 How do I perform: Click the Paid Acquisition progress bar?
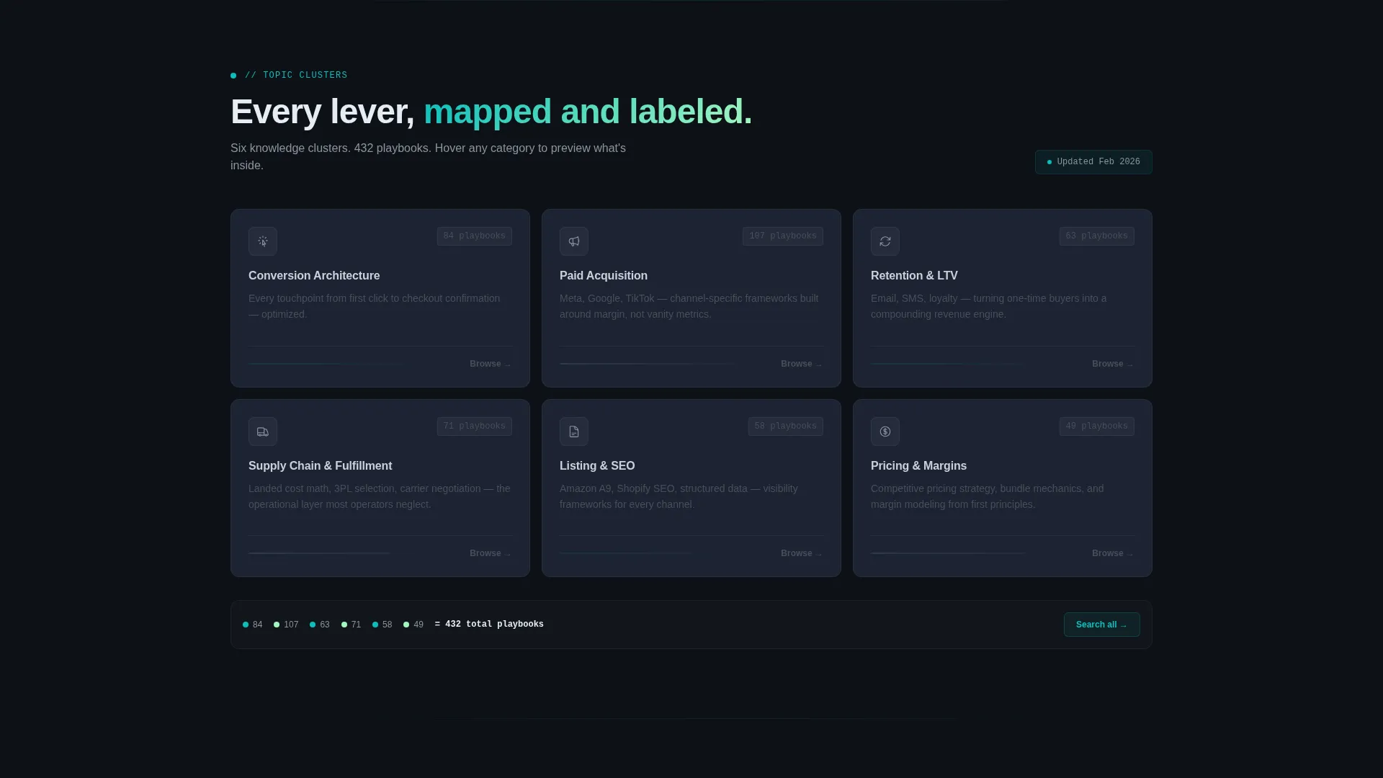coord(648,364)
